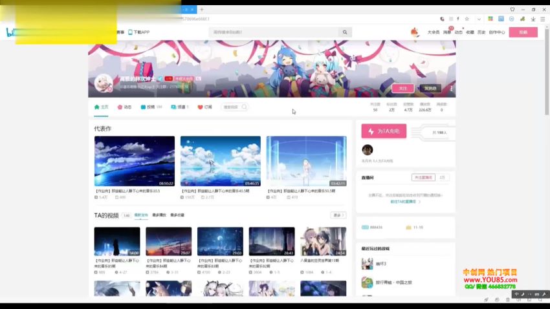Select the 最多播放 video sort tab

(159, 215)
